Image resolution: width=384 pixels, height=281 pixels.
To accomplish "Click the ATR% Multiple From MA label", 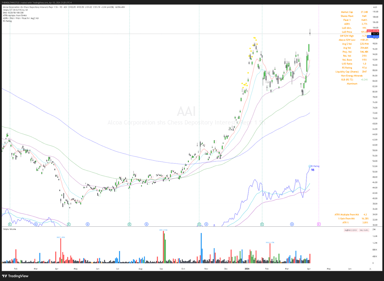I will (x=347, y=215).
